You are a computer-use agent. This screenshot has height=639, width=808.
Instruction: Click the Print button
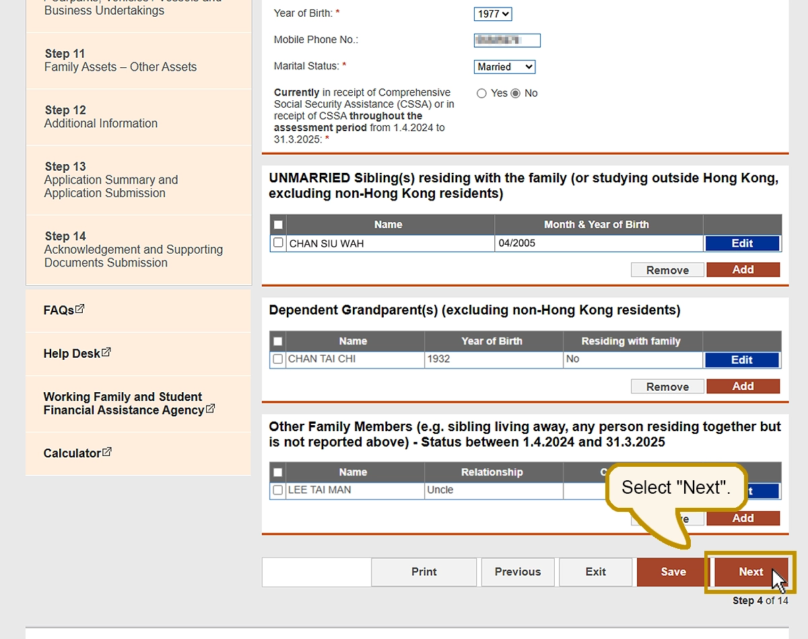[x=424, y=572]
